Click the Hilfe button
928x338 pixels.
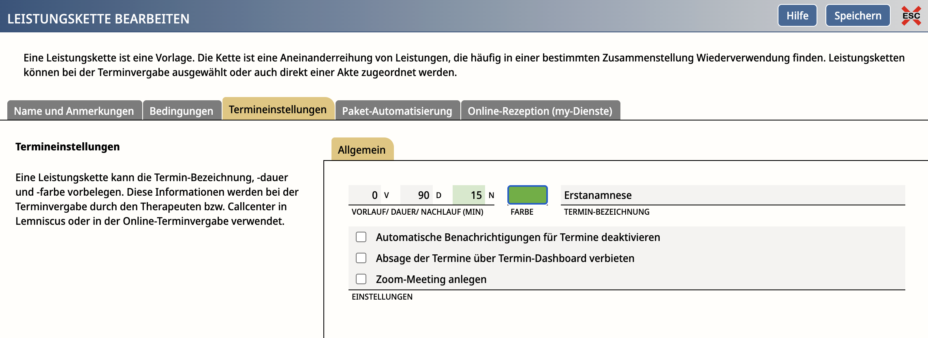point(797,16)
